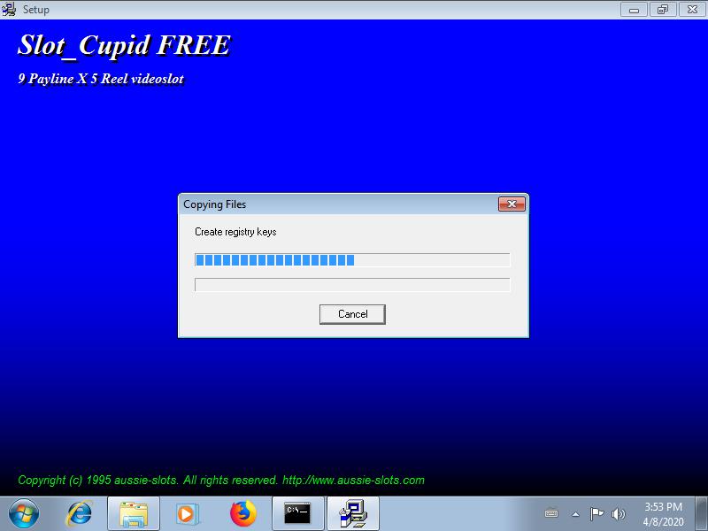Screen dimensions: 708x531
Task: Switch to the Command Prompt window
Action: point(297,514)
